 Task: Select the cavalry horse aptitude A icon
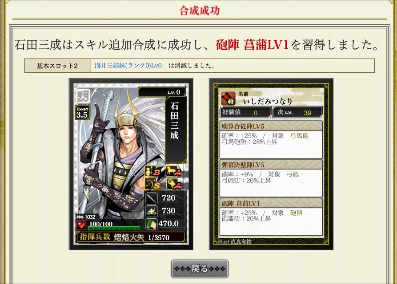tap(174, 172)
